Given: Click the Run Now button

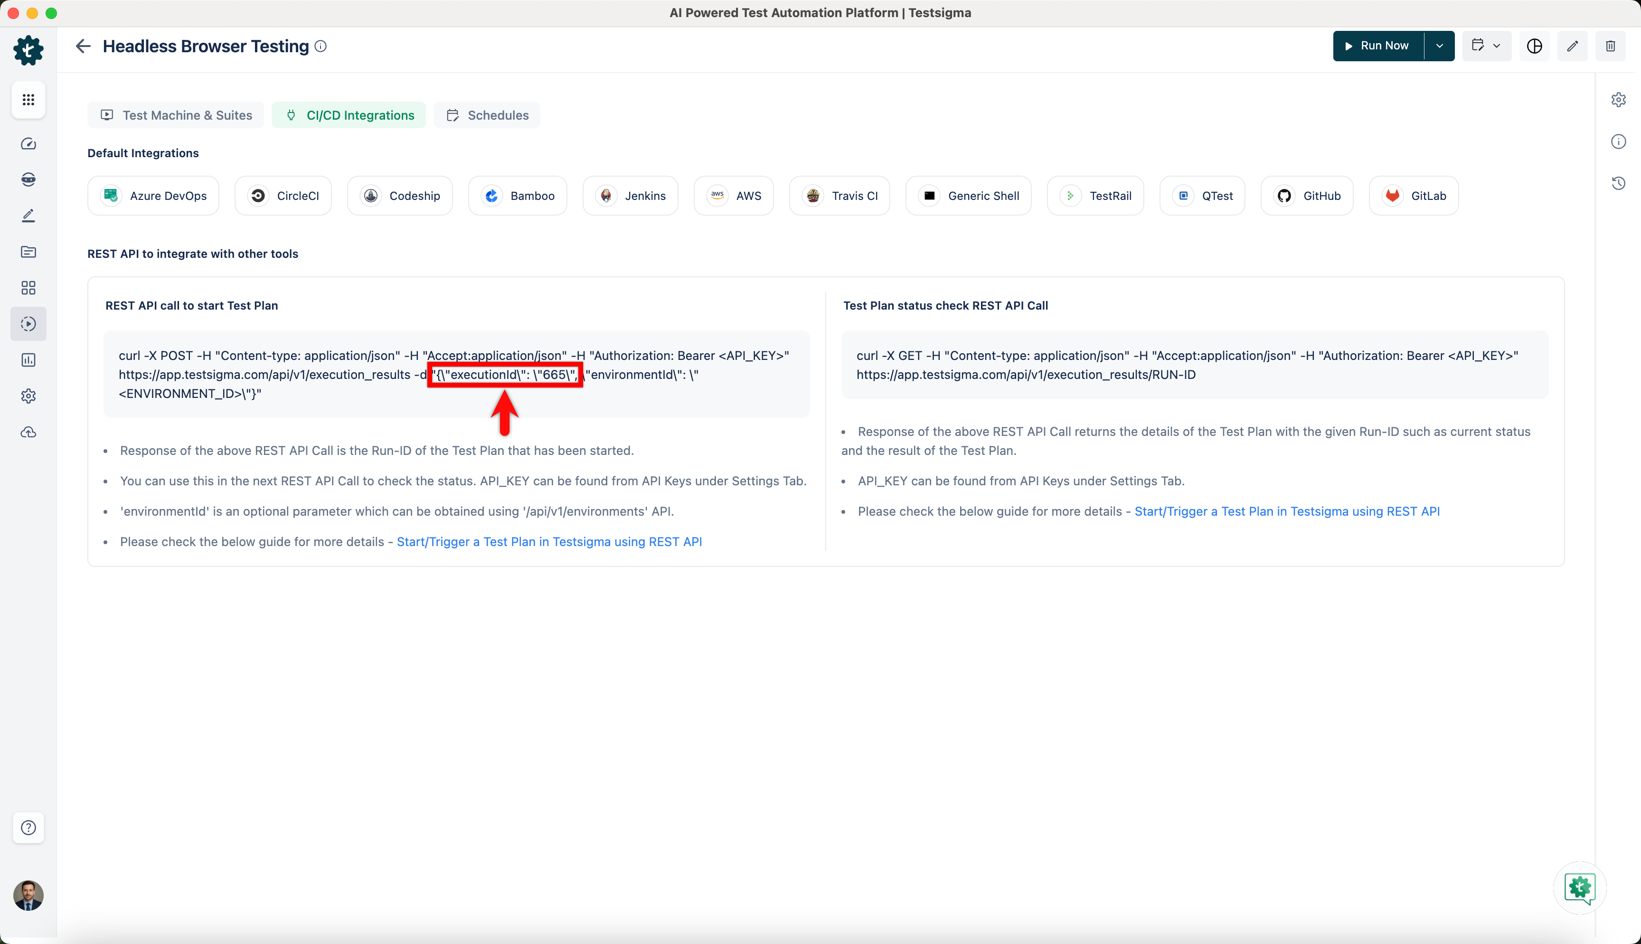Looking at the screenshot, I should [x=1377, y=46].
